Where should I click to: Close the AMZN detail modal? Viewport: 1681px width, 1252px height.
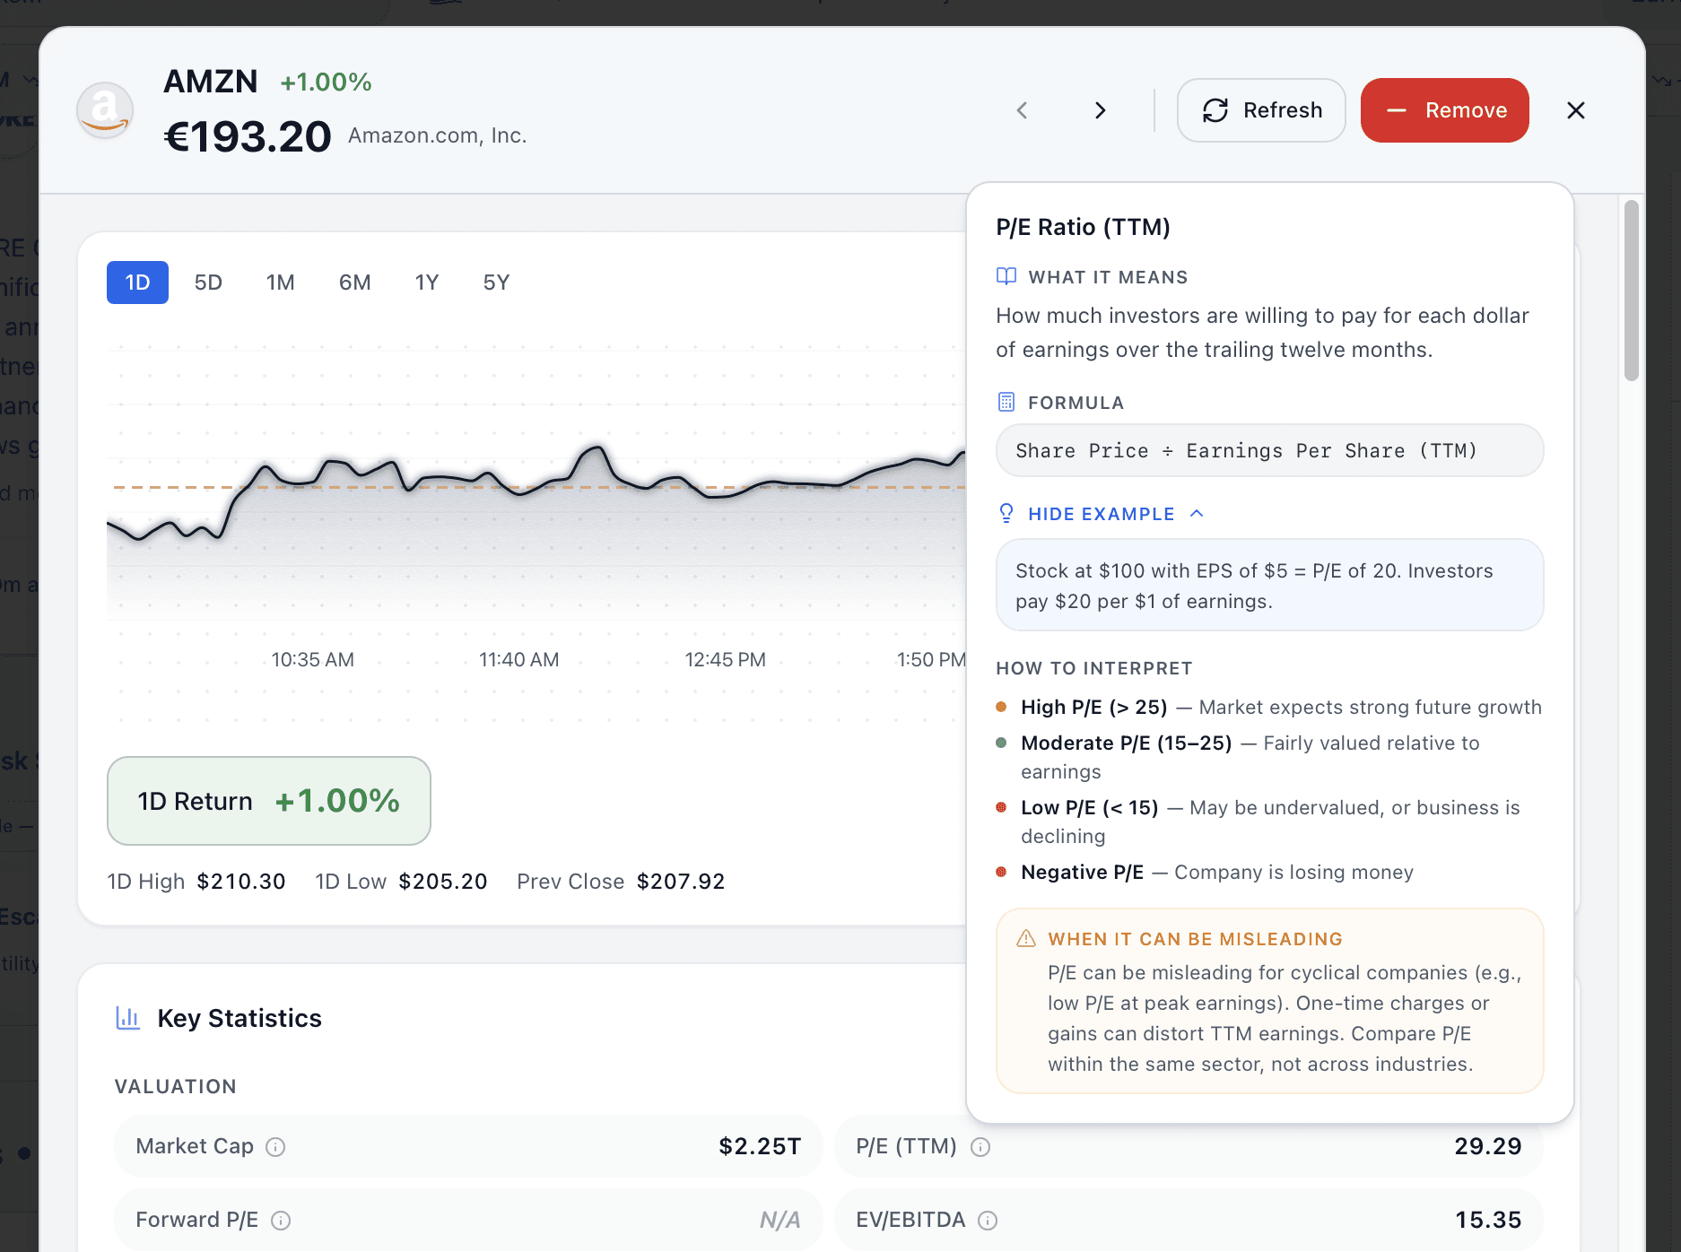[1576, 110]
